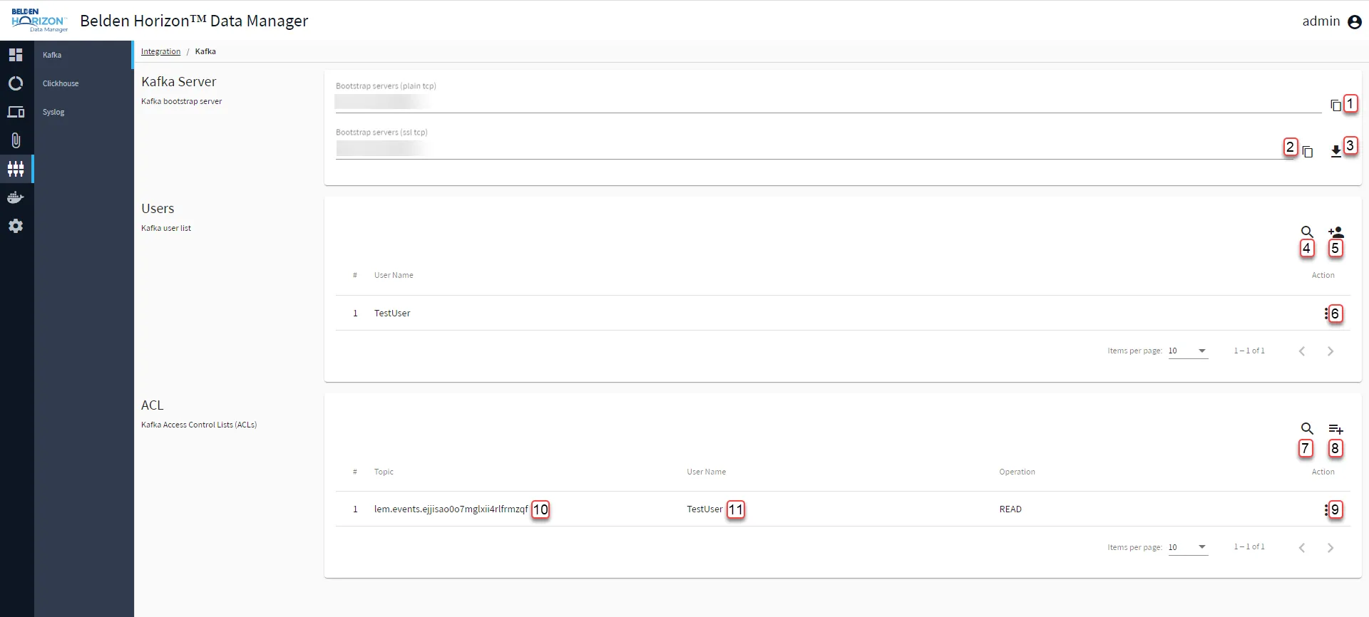Copy the ssl tcp bootstrap servers
Screen dimensions: 1369x617
tap(1307, 151)
